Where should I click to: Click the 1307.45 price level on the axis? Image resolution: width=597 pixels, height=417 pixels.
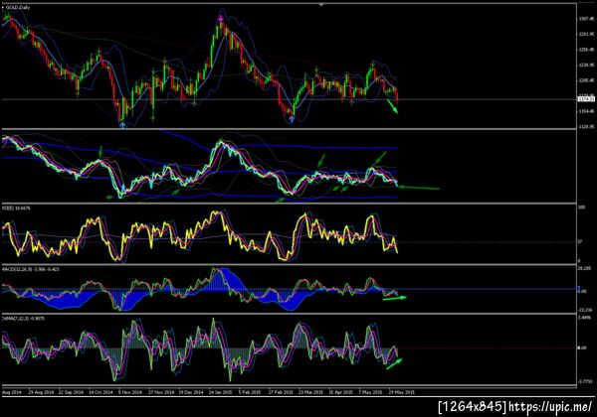(586, 18)
